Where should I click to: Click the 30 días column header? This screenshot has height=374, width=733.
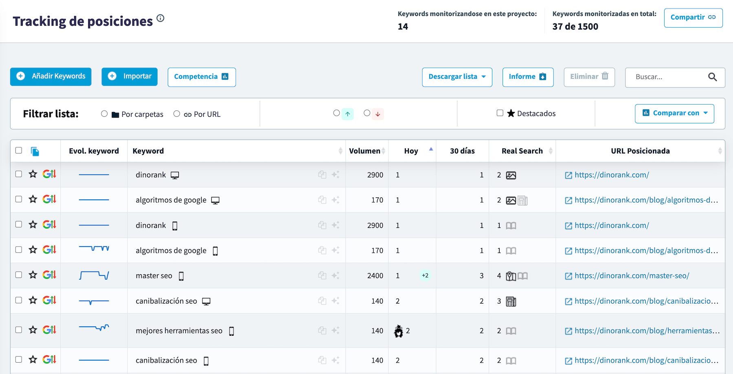pyautogui.click(x=462, y=151)
